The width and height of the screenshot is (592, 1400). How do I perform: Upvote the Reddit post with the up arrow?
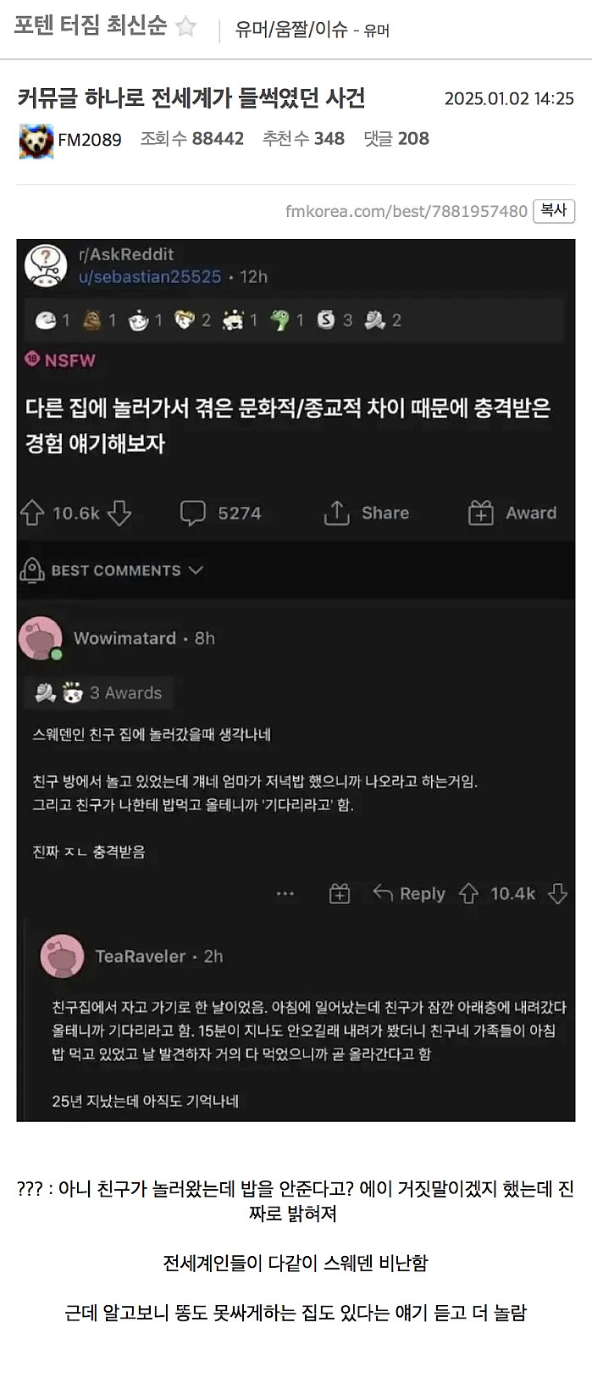(x=30, y=513)
